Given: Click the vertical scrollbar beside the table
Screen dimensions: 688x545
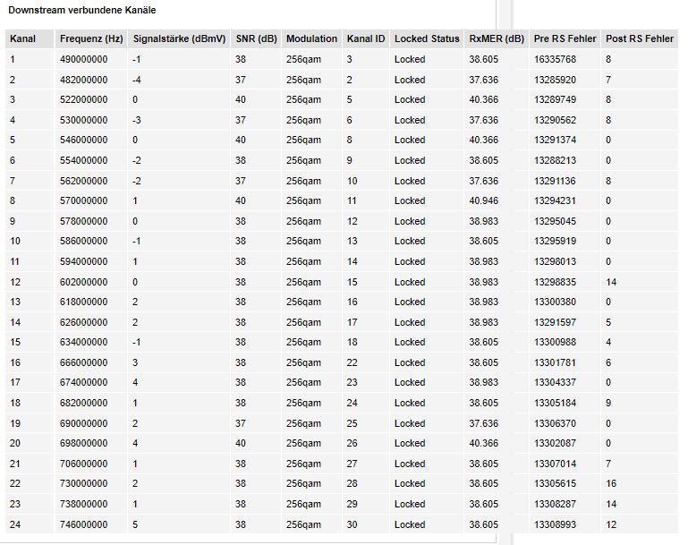Looking at the screenshot, I should pos(505,272).
